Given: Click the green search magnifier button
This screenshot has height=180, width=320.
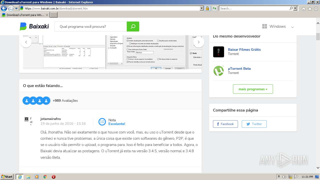Looking at the screenshot, I should click(x=133, y=26).
